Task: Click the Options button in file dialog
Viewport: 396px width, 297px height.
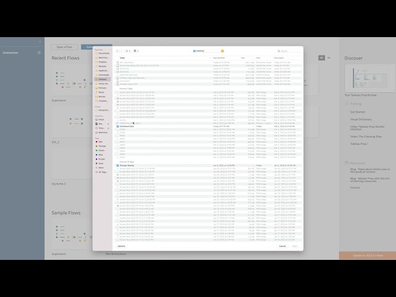Action: point(121,246)
